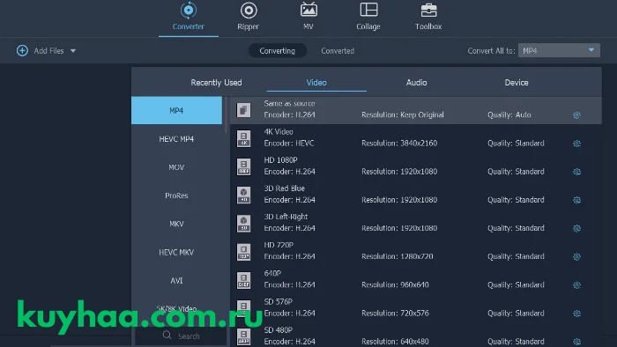Click the Add Files label
This screenshot has width=617, height=347.
tap(48, 51)
